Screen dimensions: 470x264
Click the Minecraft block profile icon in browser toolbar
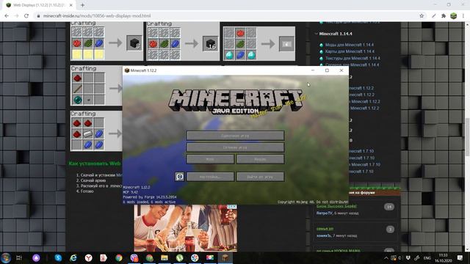coord(453,16)
